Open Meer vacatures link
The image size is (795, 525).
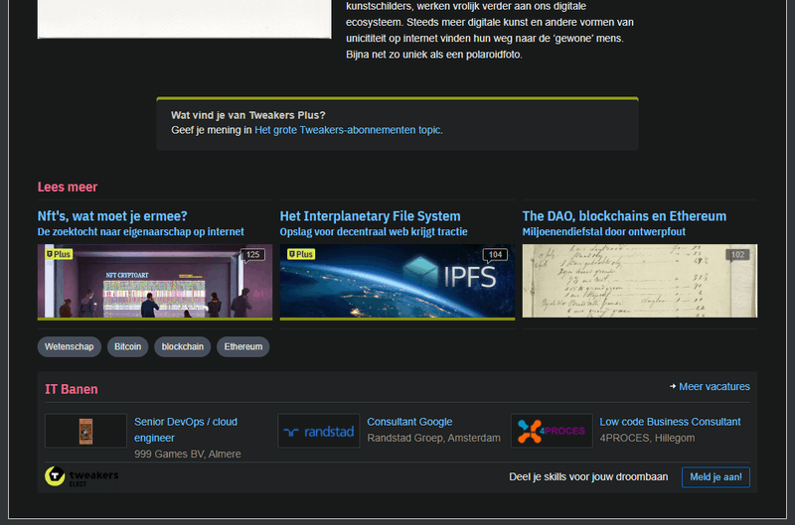(x=715, y=386)
